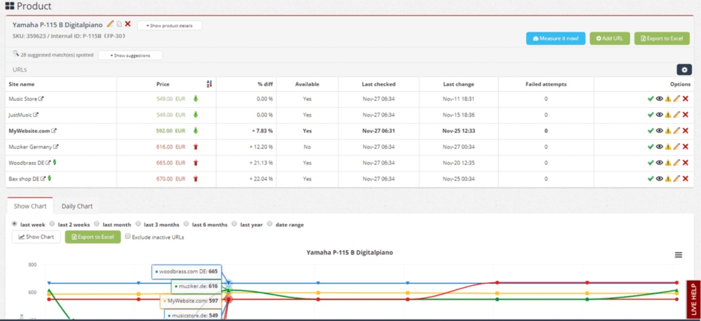This screenshot has height=321, width=701.
Task: Click the warning icon in Music Store row
Action: 668,99
